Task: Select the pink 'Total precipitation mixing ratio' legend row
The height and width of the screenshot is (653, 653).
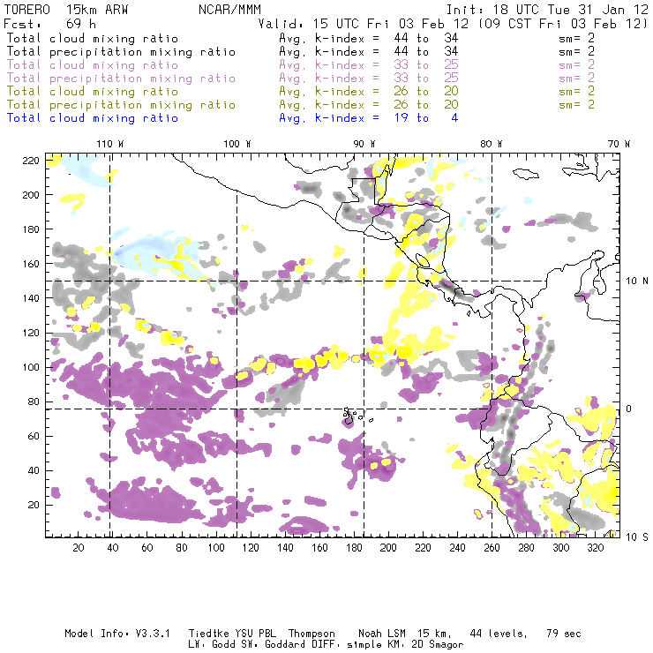Action: click(x=301, y=79)
